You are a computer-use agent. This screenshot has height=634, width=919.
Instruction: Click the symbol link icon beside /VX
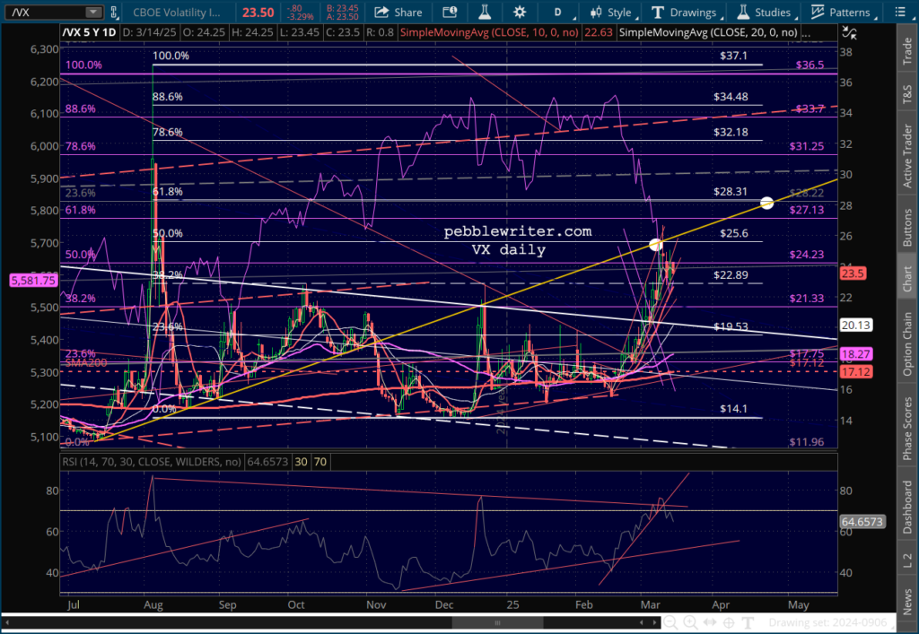114,13
